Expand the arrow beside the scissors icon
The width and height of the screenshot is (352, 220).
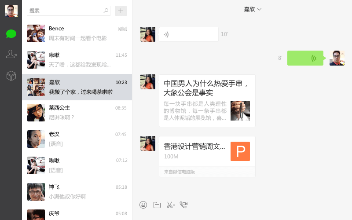pyautogui.click(x=174, y=205)
